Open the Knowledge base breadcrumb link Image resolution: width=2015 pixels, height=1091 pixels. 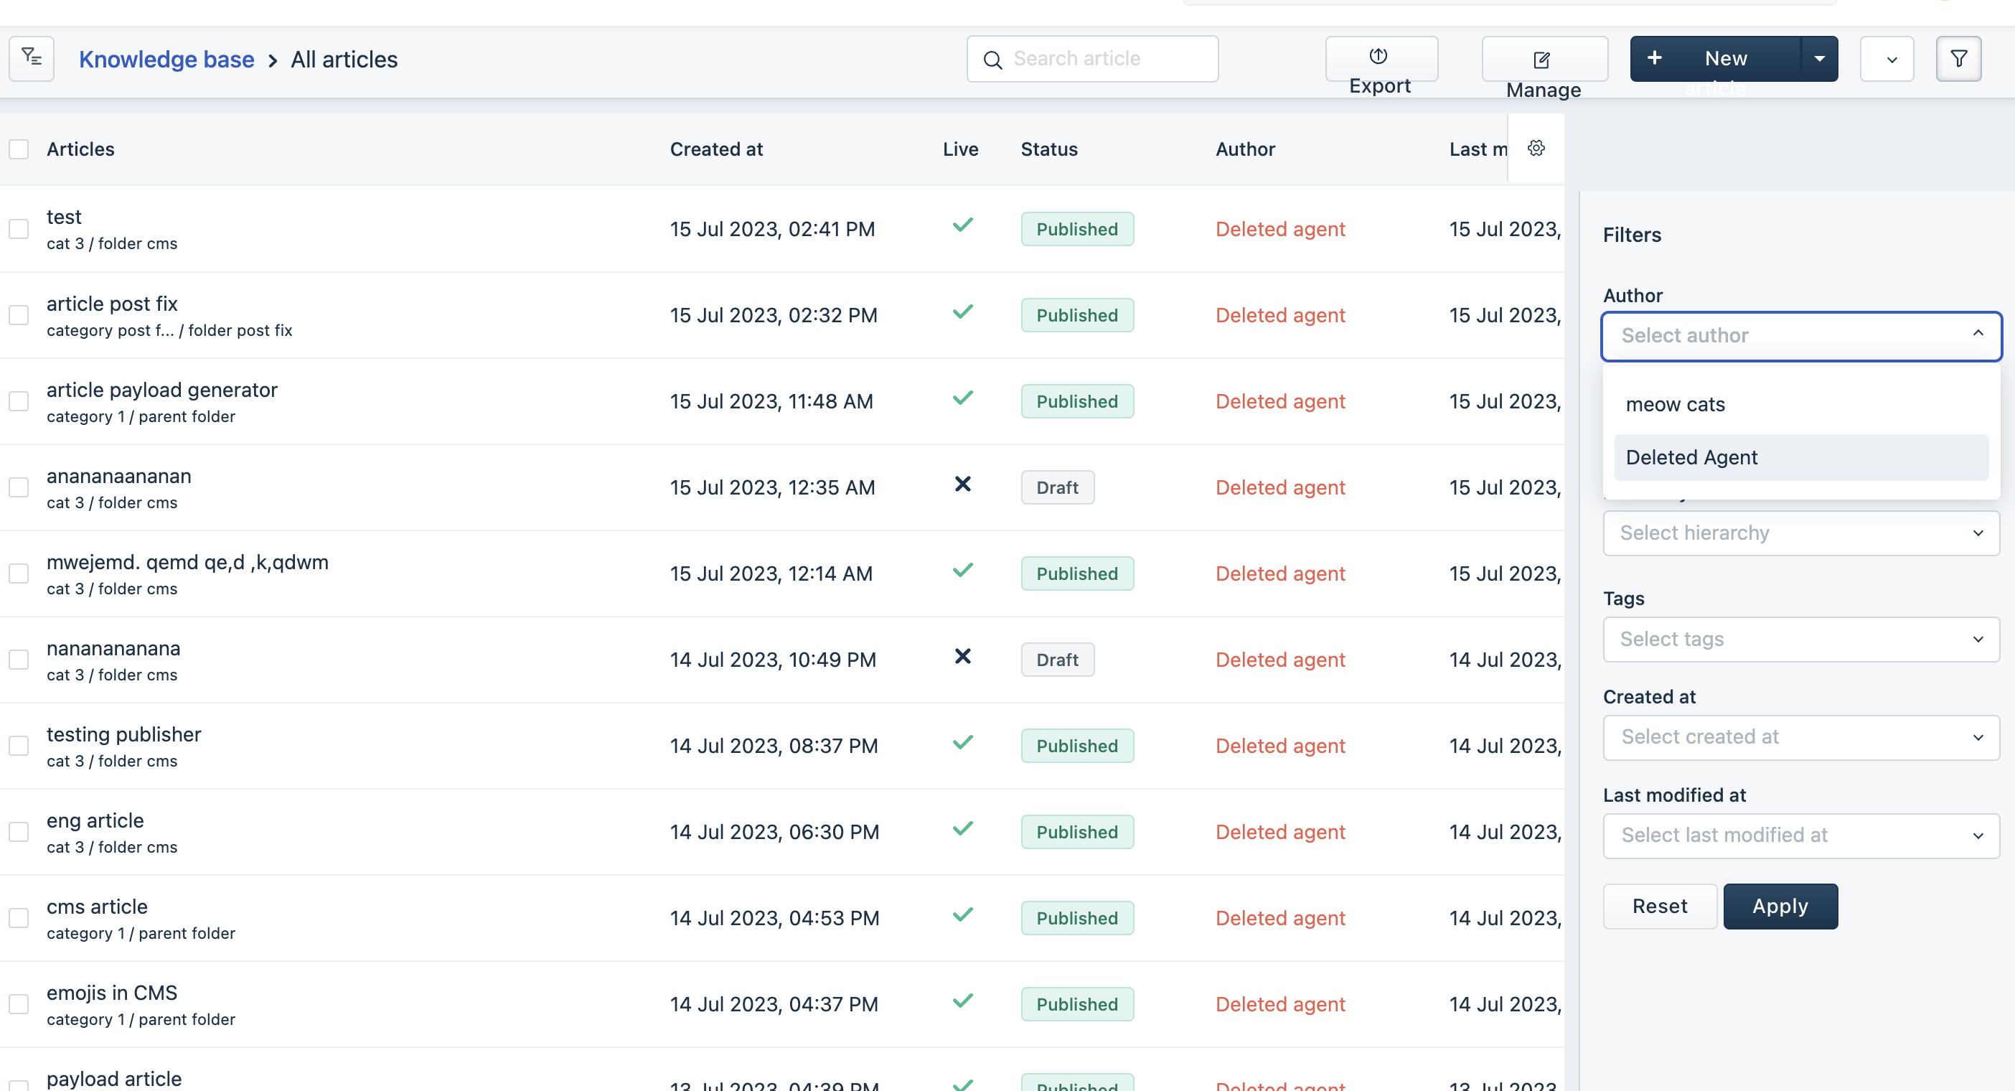pyautogui.click(x=166, y=60)
